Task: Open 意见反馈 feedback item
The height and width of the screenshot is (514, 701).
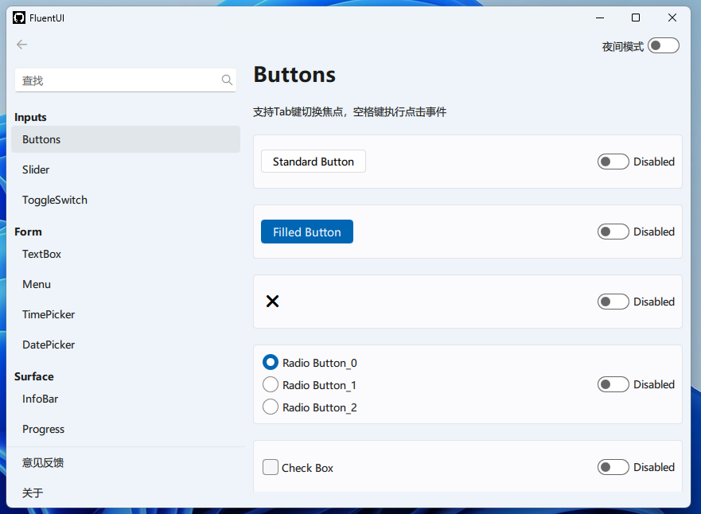Action: pyautogui.click(x=126, y=463)
